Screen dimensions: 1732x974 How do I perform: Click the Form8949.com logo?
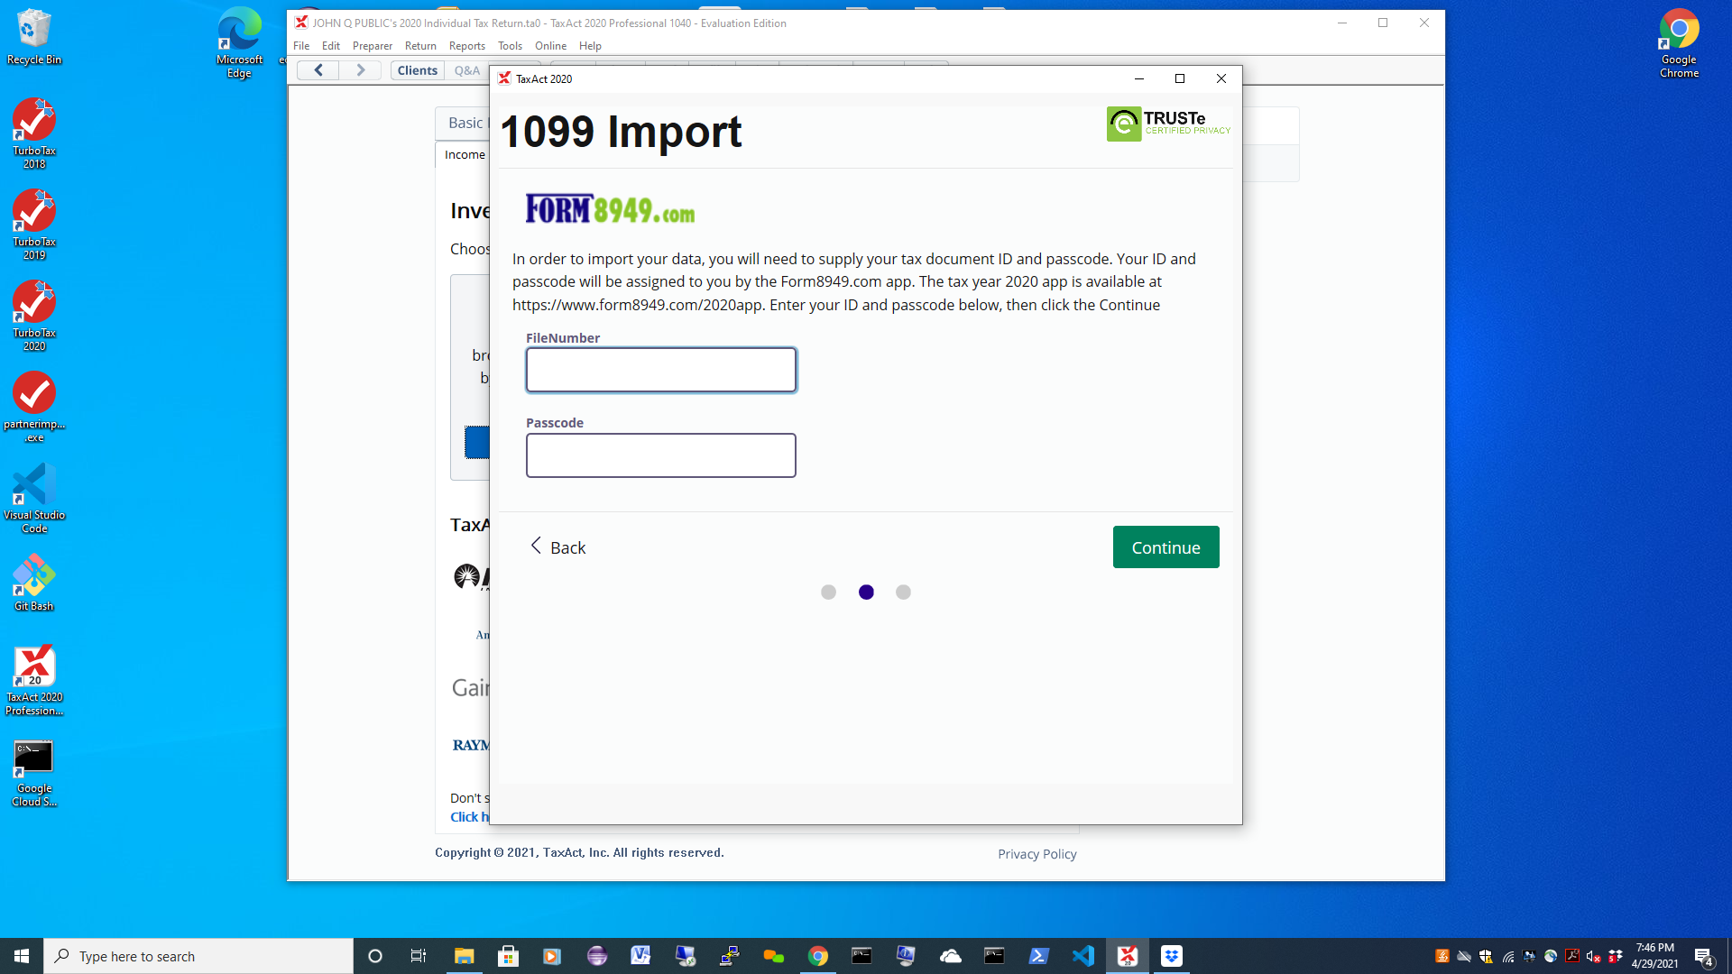611,209
